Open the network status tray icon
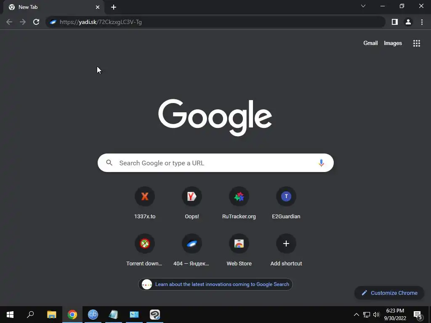This screenshot has width=431, height=323. pos(367,315)
